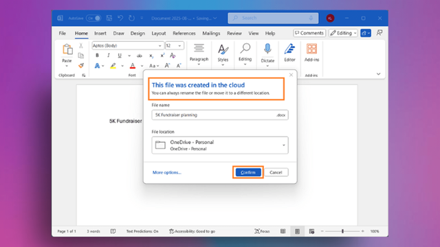440x247 pixels.
Task: Open the Dictate microphone tool
Action: [267, 49]
